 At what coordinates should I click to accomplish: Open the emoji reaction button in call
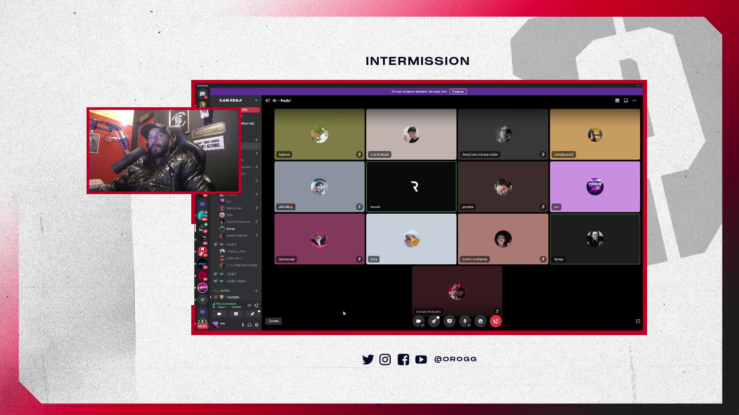480,321
